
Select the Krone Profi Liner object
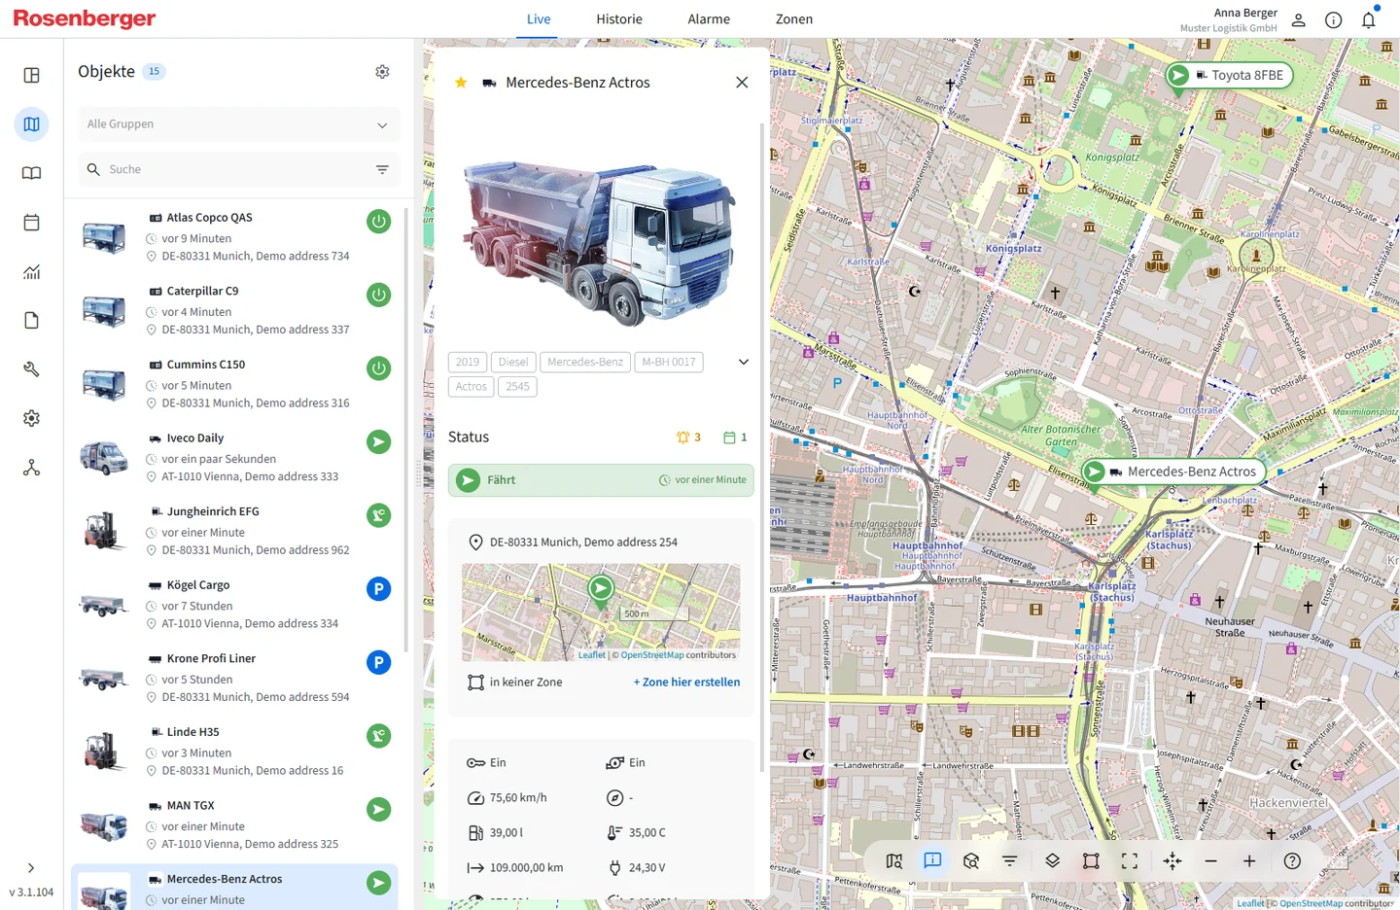pyautogui.click(x=235, y=678)
